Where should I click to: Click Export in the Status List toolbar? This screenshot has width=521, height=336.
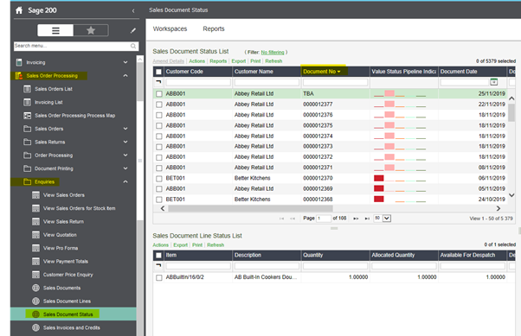[x=239, y=61]
